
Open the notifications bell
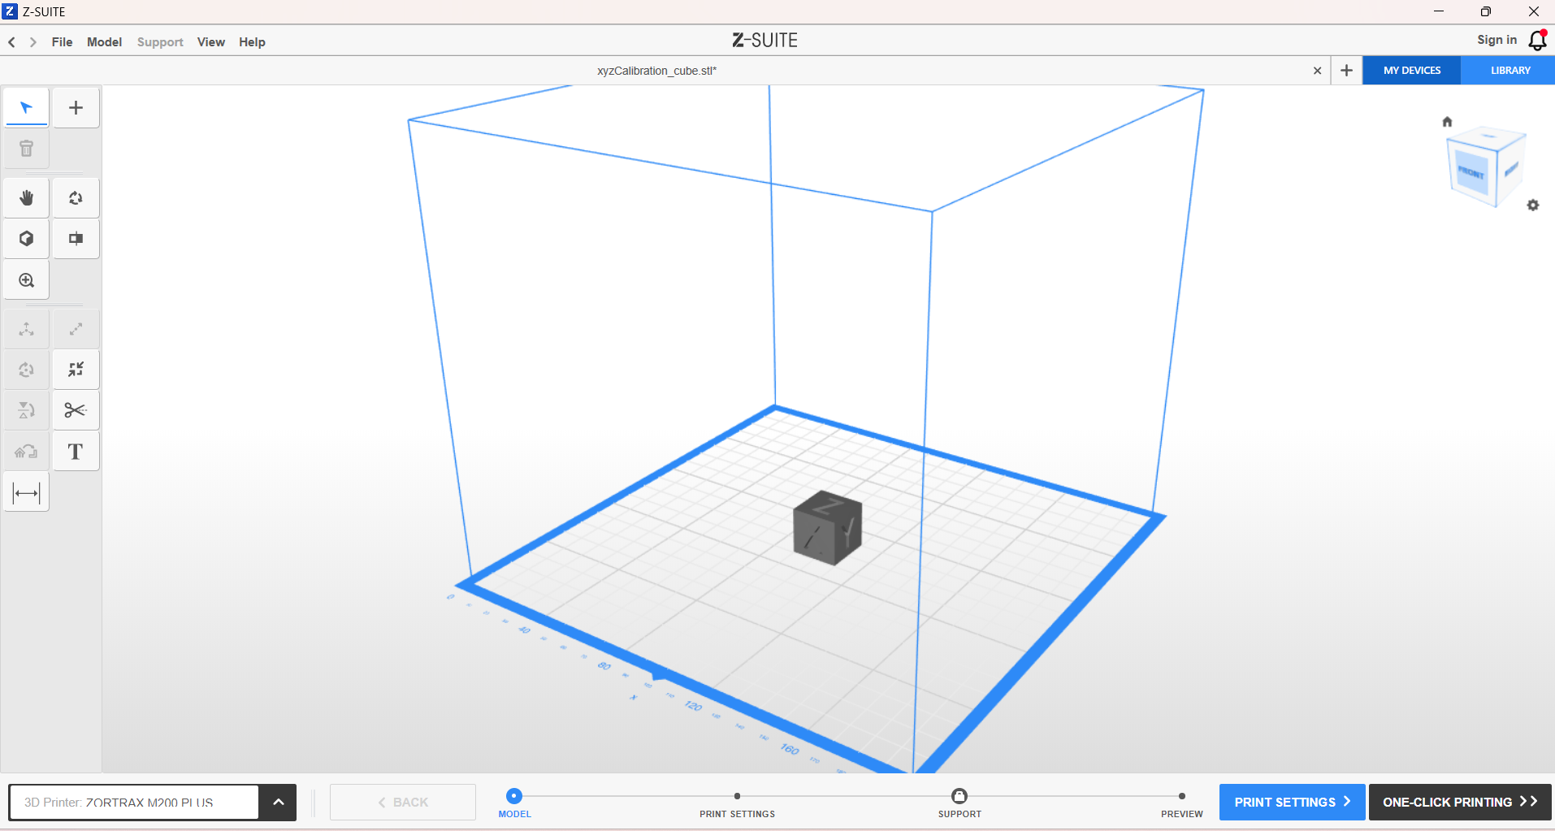[x=1537, y=40]
